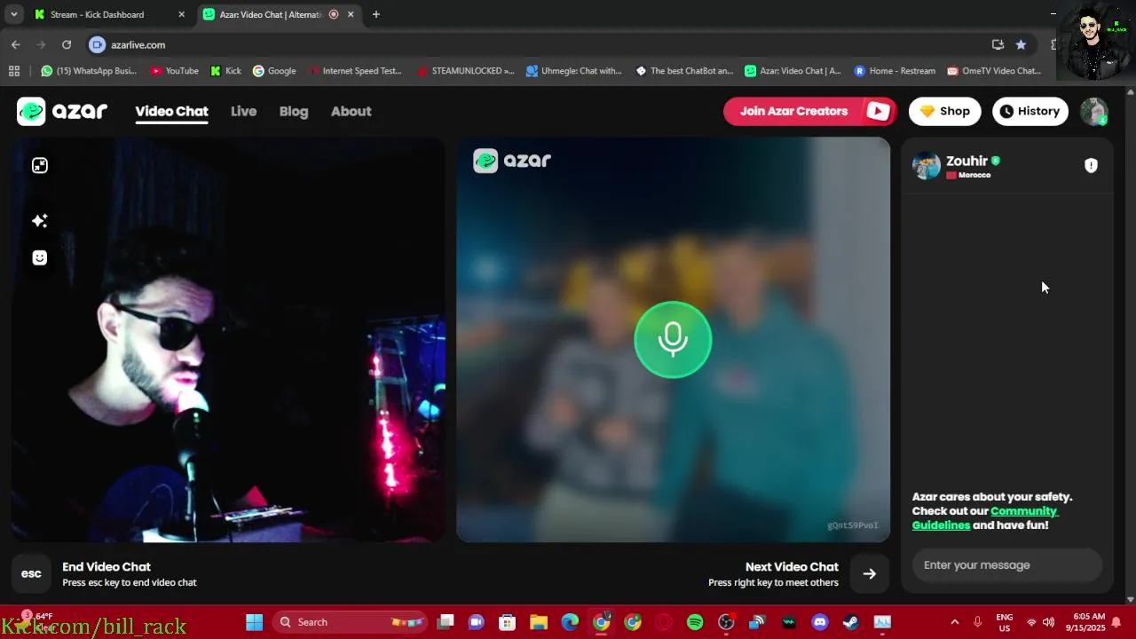This screenshot has width=1136, height=639.
Task: View site information camera icon
Action: click(98, 44)
